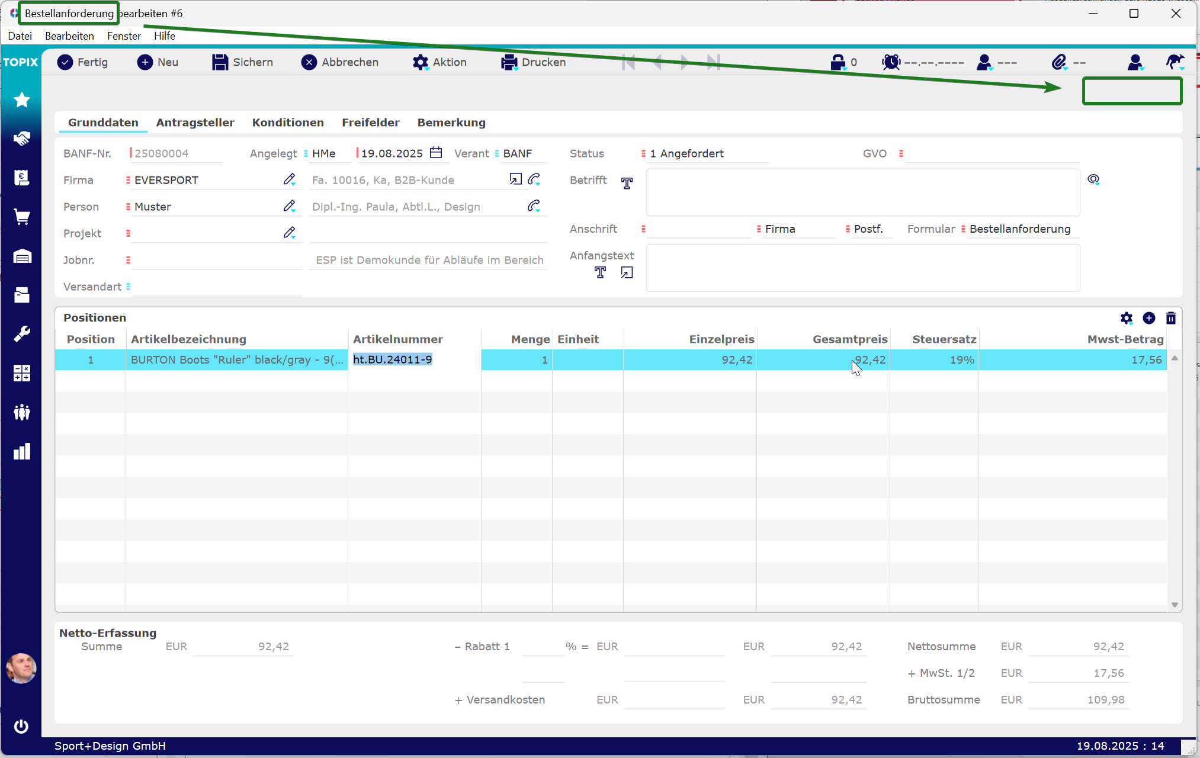
Task: Open the archive box sidebar icon
Action: tap(22, 295)
